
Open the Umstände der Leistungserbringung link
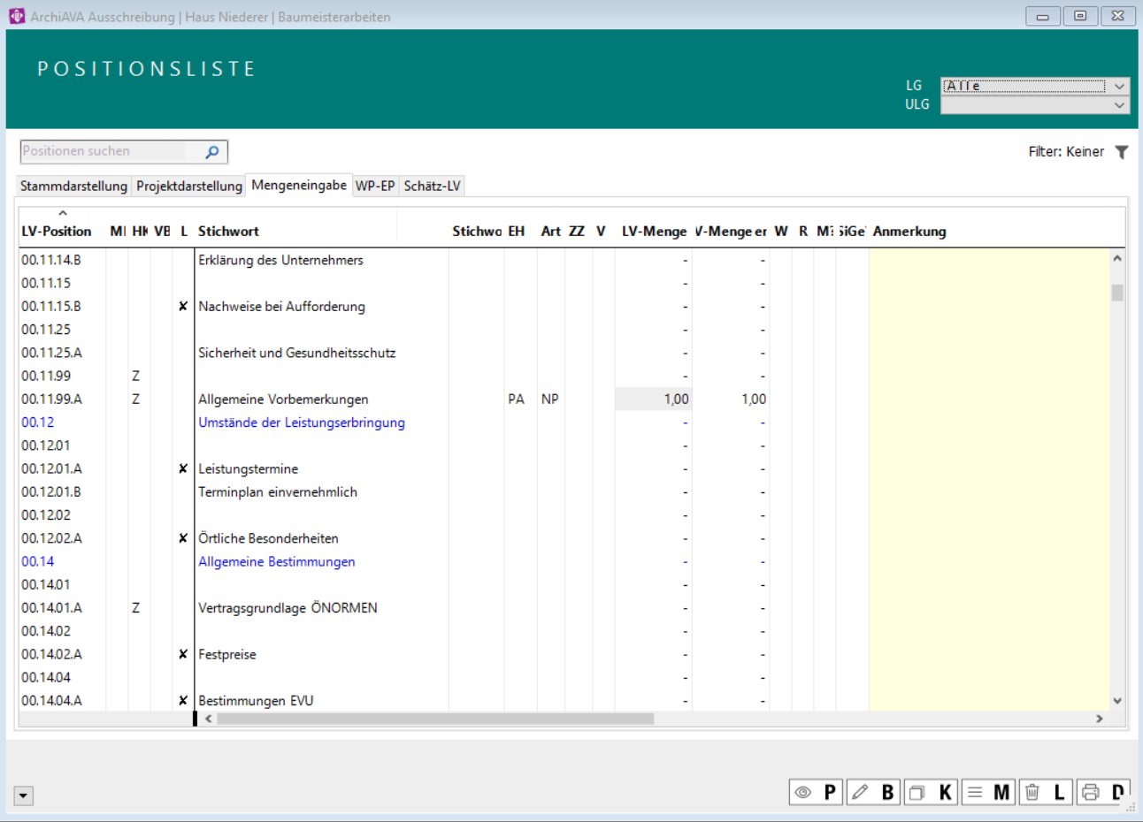[x=302, y=422]
